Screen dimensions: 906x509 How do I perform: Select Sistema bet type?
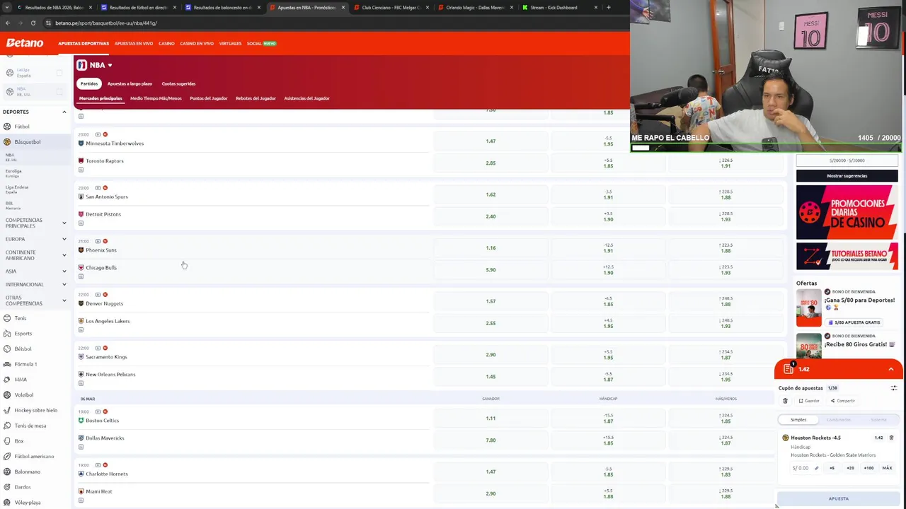click(878, 420)
